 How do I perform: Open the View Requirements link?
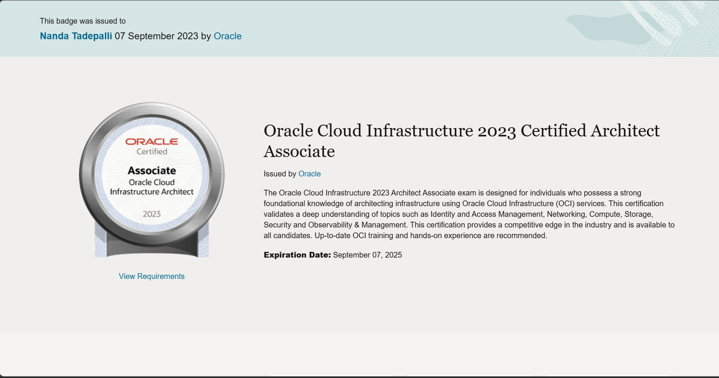click(x=152, y=276)
